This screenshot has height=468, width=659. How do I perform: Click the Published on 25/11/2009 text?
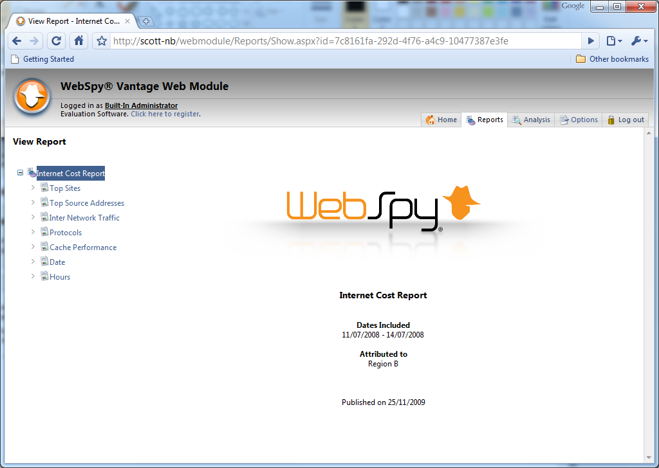tap(384, 402)
